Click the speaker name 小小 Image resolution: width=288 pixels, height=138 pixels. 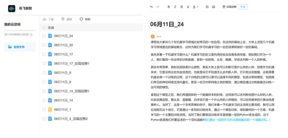coord(159,37)
